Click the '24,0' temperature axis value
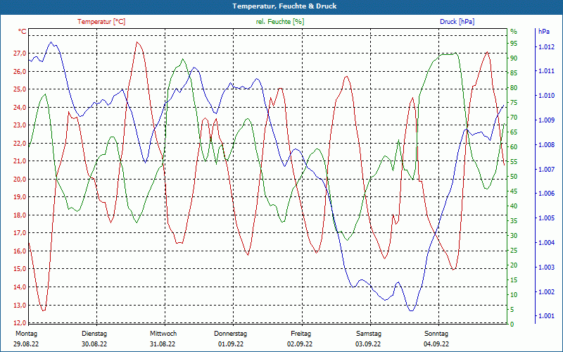Viewport: 563px width, 352px height. coord(20,107)
